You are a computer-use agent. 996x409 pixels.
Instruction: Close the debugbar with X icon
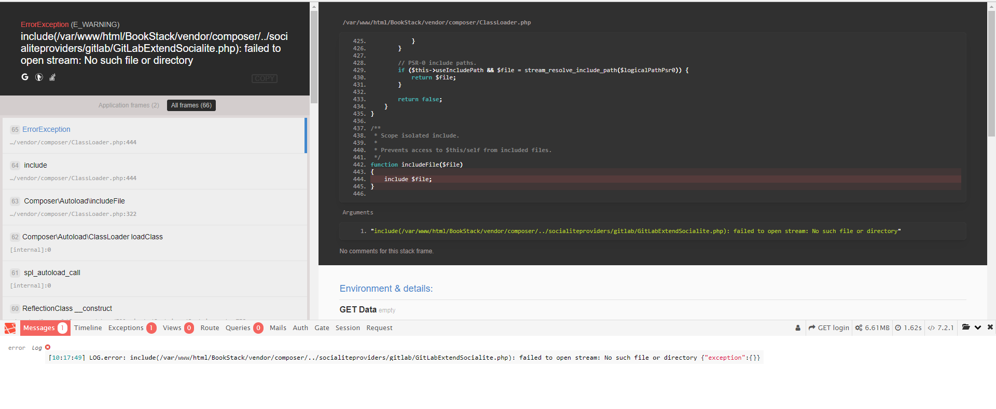(990, 327)
